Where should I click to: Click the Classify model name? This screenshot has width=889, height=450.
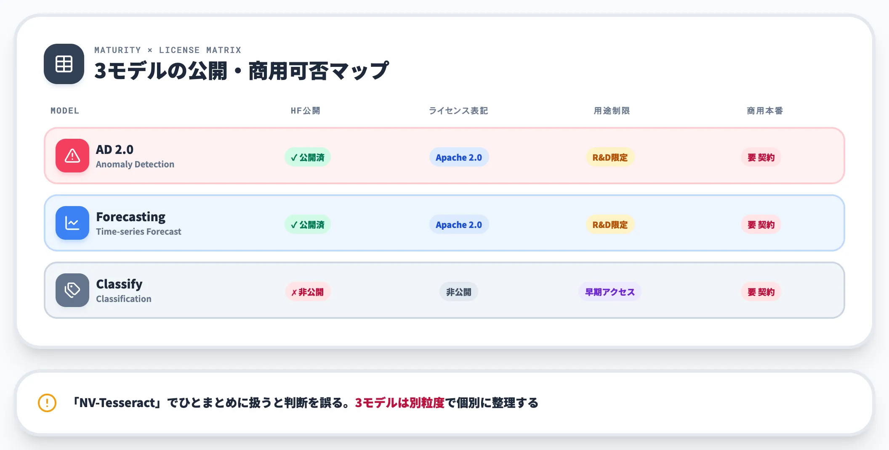click(119, 284)
